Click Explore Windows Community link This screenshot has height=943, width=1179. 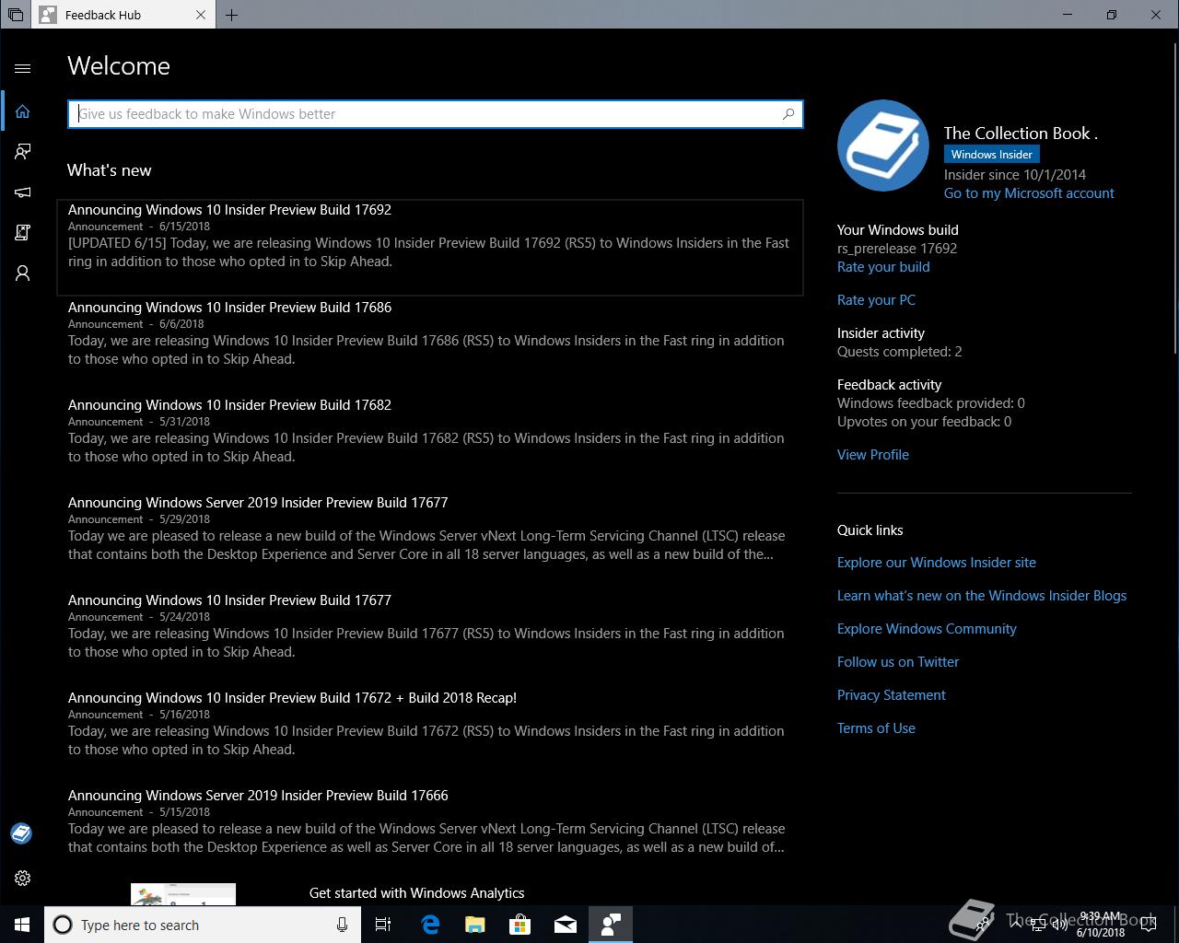point(927,629)
